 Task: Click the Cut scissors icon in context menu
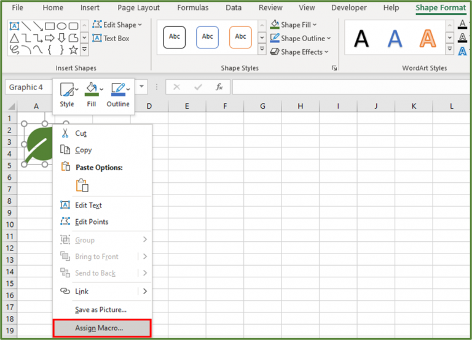point(65,133)
